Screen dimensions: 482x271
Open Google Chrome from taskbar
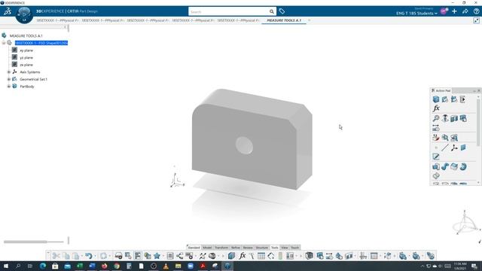click(117, 266)
